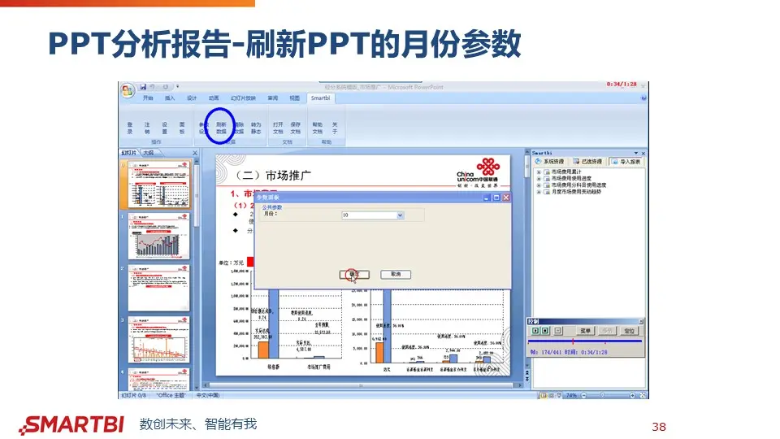The width and height of the screenshot is (780, 439).
Task: Click the 转为静态 ribbon command
Action: pos(256,128)
